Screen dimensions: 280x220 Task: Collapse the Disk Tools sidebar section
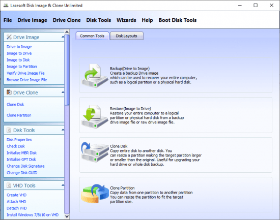click(x=63, y=130)
